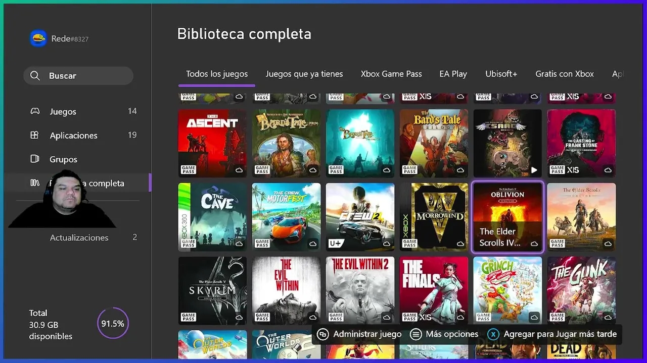647x363 pixels.
Task: Click the Buscar search field
Action: [x=78, y=76]
